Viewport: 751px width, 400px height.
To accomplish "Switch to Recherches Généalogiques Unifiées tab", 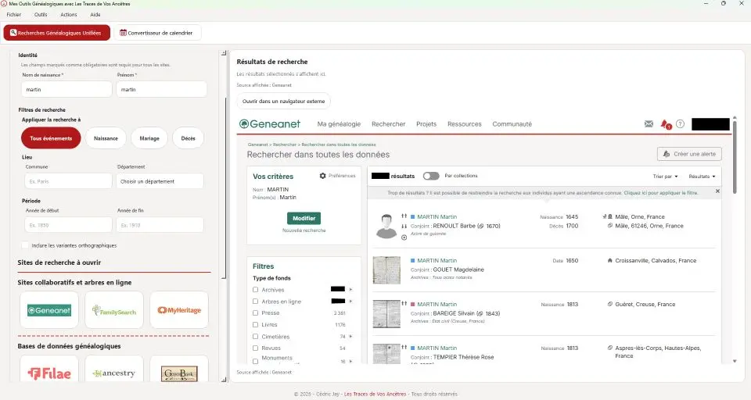I will (x=57, y=33).
